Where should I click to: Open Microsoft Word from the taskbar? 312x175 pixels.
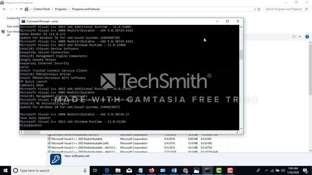point(174,171)
